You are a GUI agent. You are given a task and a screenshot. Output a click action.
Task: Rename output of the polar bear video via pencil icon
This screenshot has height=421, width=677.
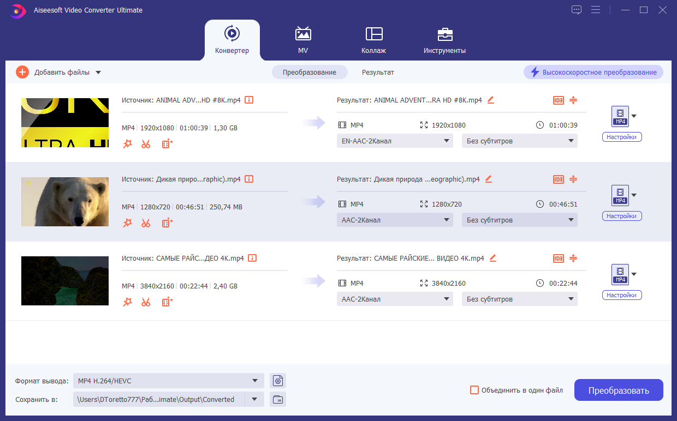point(488,179)
